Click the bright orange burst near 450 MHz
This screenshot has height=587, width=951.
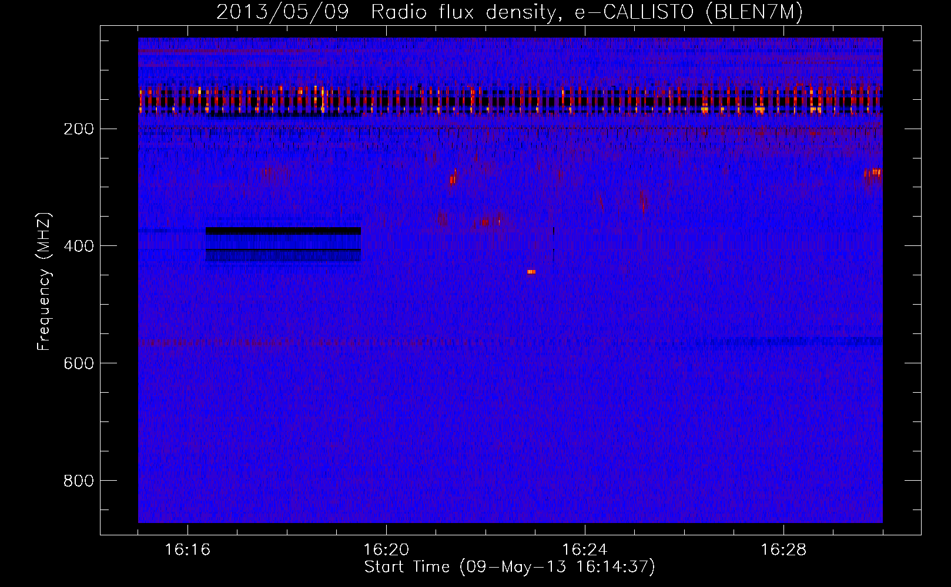[531, 272]
